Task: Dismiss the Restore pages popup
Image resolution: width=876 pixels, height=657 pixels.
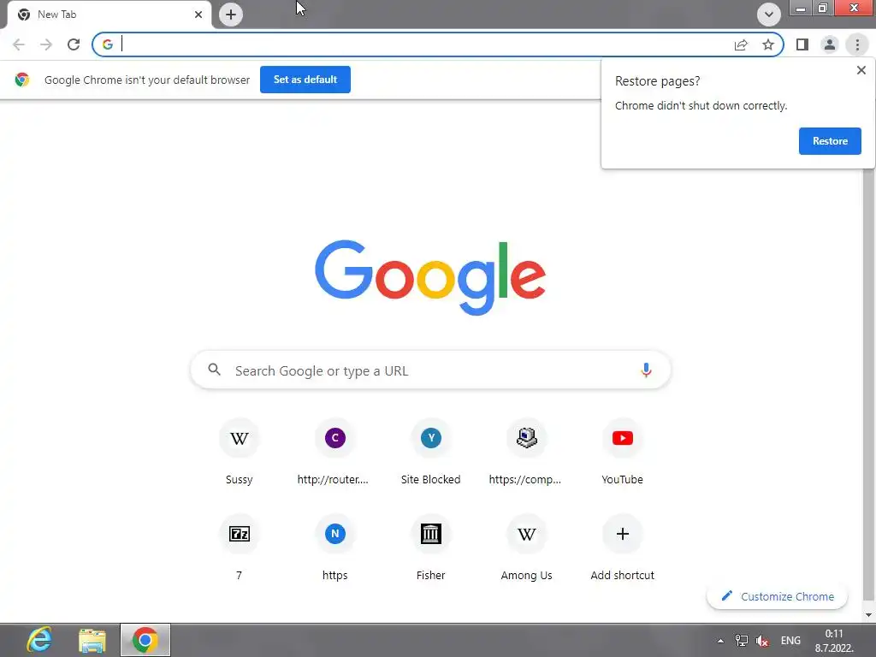Action: (861, 70)
